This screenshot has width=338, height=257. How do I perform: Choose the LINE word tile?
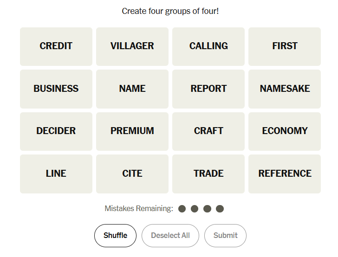(x=56, y=174)
